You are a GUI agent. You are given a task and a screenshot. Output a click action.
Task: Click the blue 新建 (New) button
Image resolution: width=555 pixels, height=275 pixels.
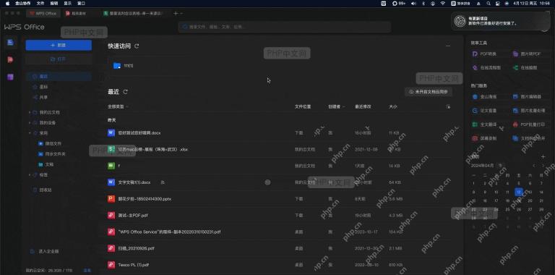click(x=59, y=45)
